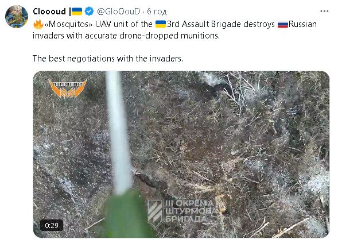
Task: Open the Cloooud profile avatar
Action: [x=17, y=17]
